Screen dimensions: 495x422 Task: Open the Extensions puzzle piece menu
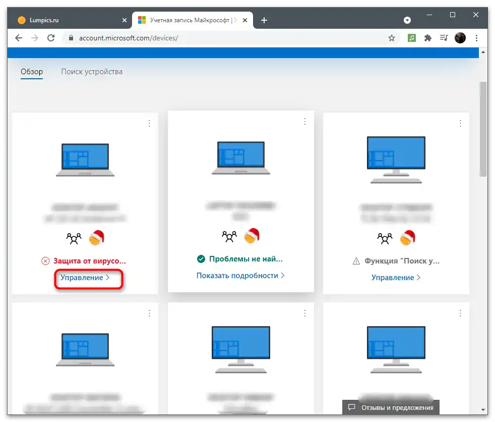428,38
